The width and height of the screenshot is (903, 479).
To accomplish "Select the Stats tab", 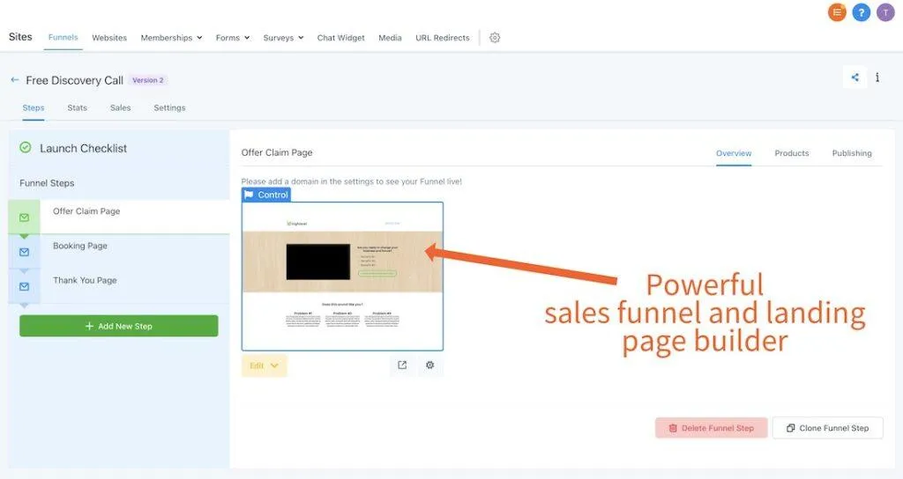I will [x=78, y=107].
